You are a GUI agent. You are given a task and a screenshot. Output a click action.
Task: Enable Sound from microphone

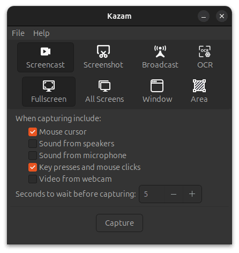[x=33, y=155]
